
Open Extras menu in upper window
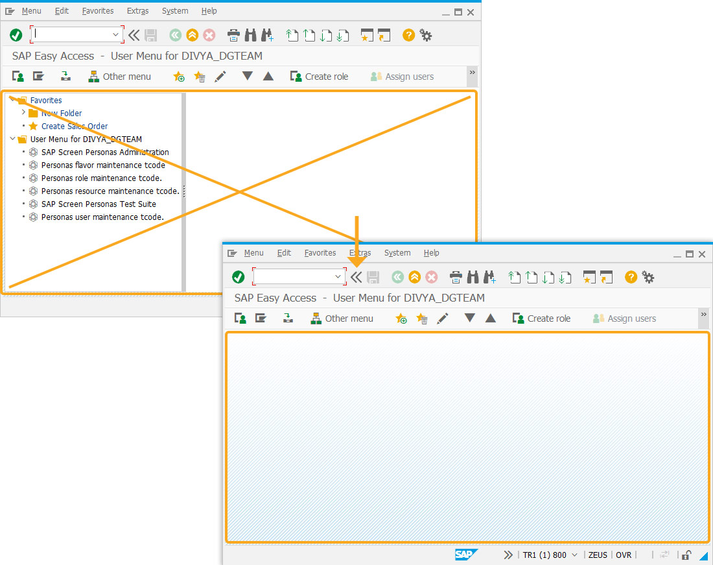point(137,11)
